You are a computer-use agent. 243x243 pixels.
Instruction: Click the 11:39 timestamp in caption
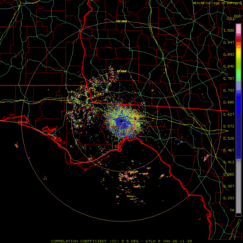(186, 241)
